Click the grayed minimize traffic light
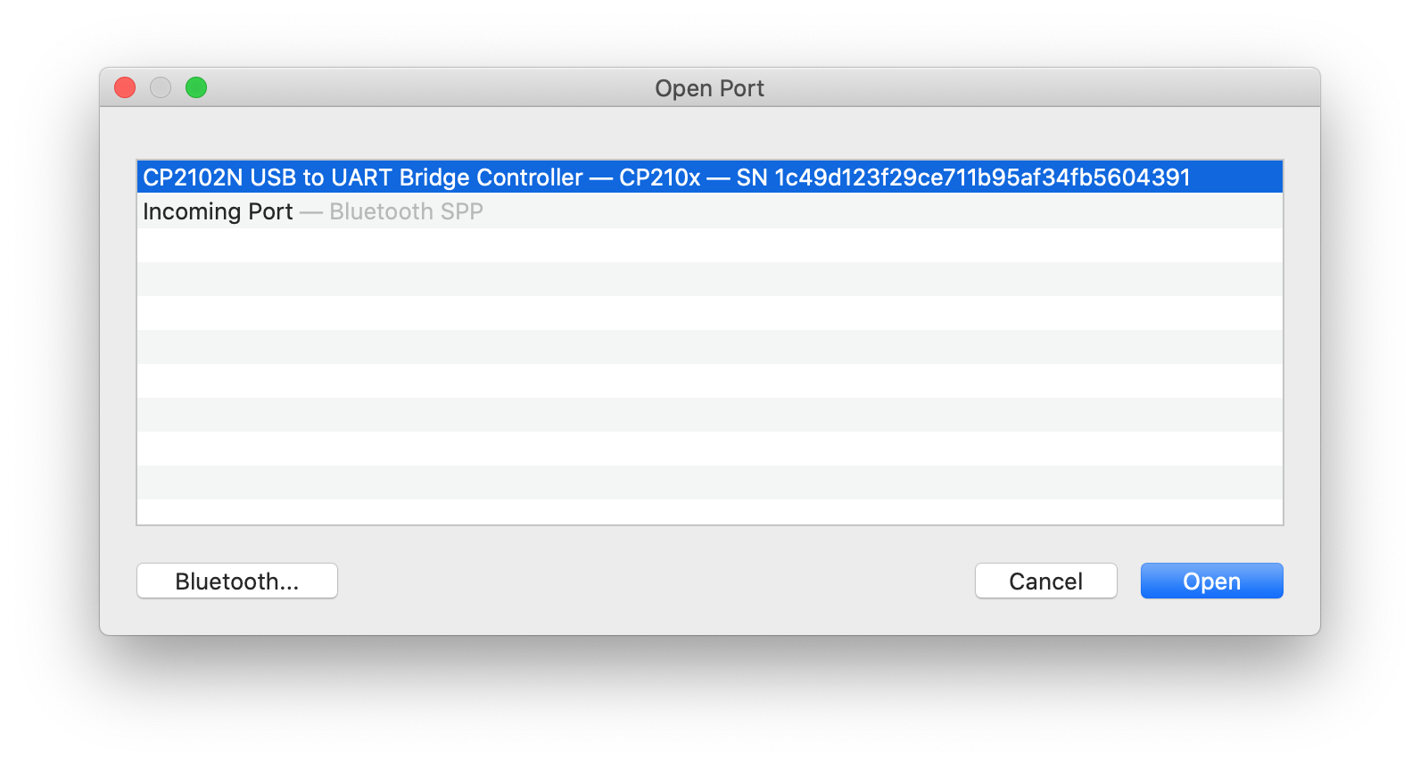The width and height of the screenshot is (1420, 767). pyautogui.click(x=160, y=87)
